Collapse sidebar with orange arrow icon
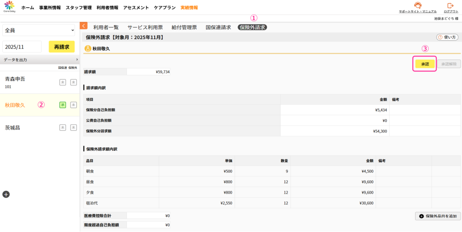This screenshot has height=232, width=462. click(x=83, y=26)
